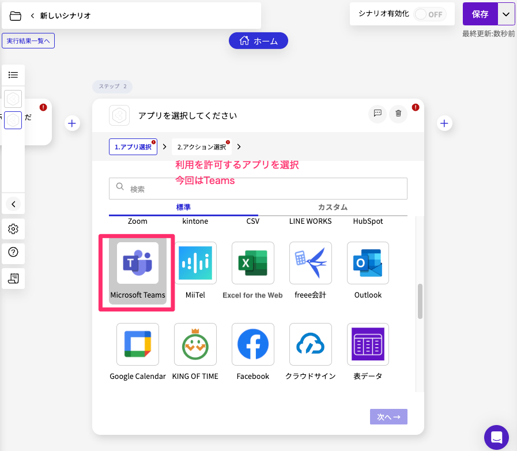The image size is (517, 451).
Task: Pick the Excel for the Web icon
Action: coord(253,263)
